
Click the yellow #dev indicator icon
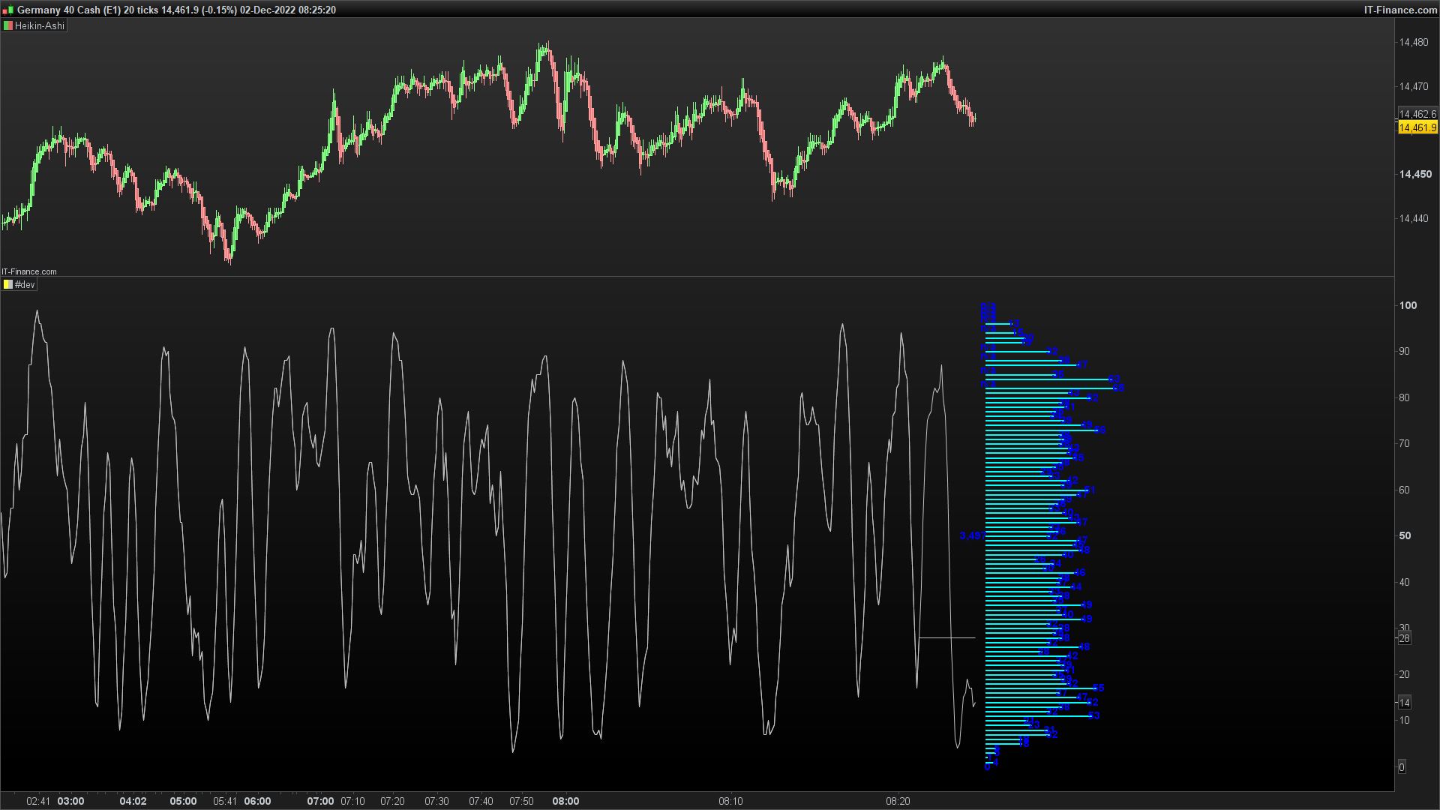(8, 285)
